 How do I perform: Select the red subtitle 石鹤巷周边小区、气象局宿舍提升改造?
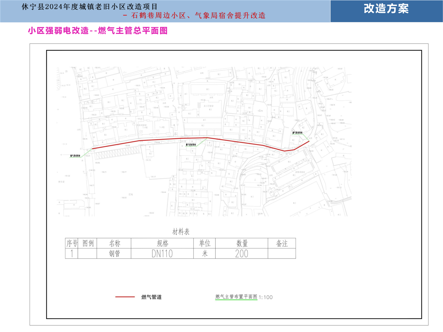(198, 15)
